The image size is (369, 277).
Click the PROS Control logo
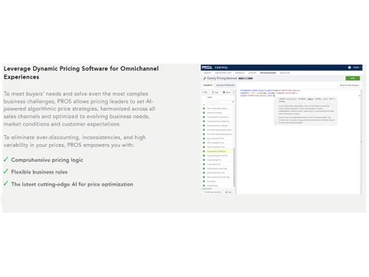[215, 67]
